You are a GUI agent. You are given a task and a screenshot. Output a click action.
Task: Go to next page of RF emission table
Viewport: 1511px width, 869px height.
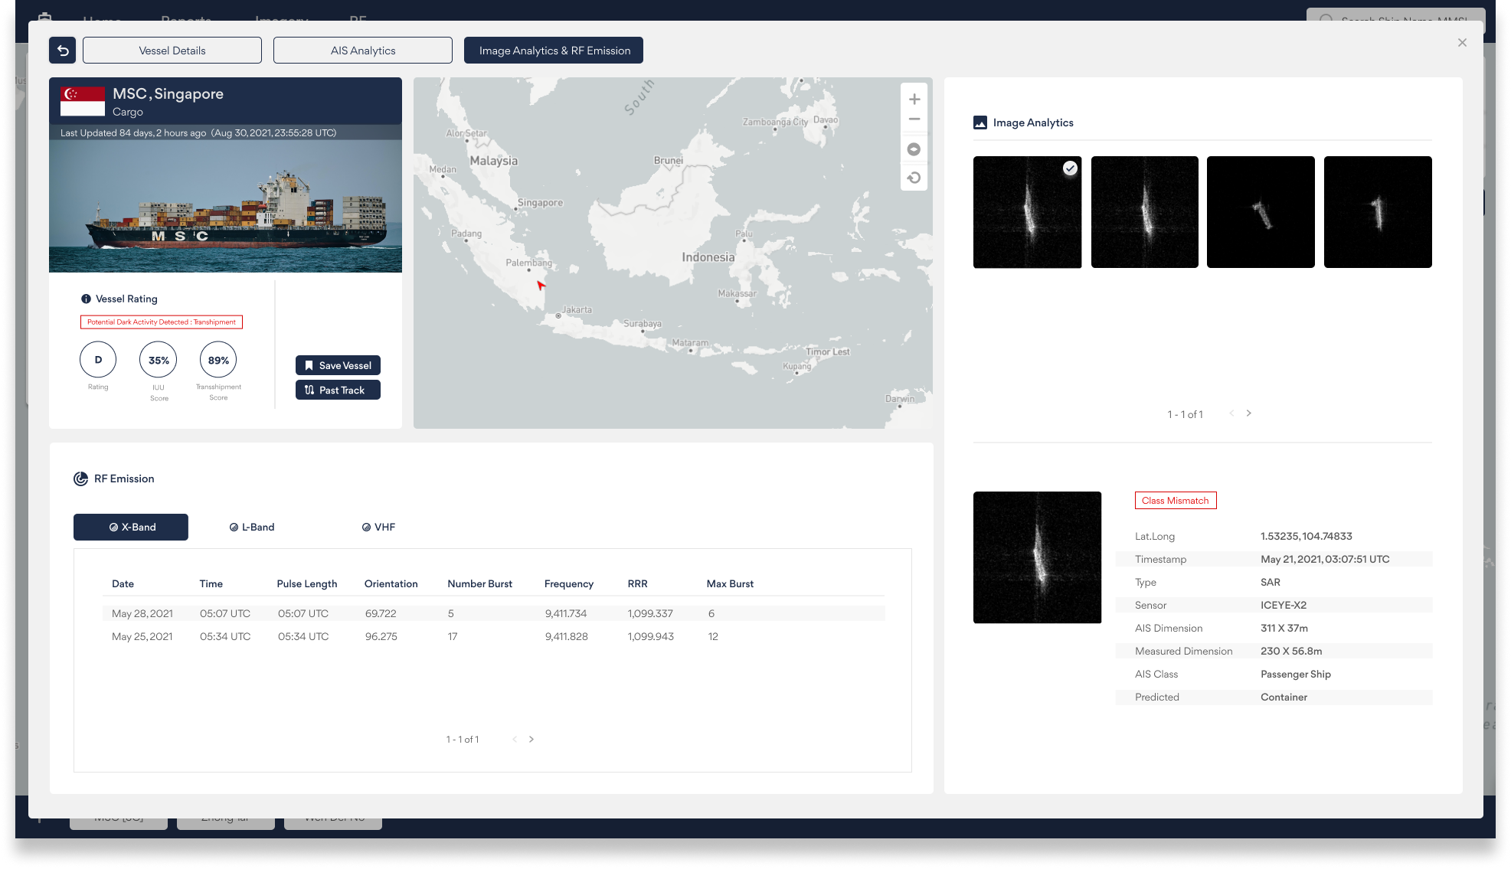[x=531, y=739]
